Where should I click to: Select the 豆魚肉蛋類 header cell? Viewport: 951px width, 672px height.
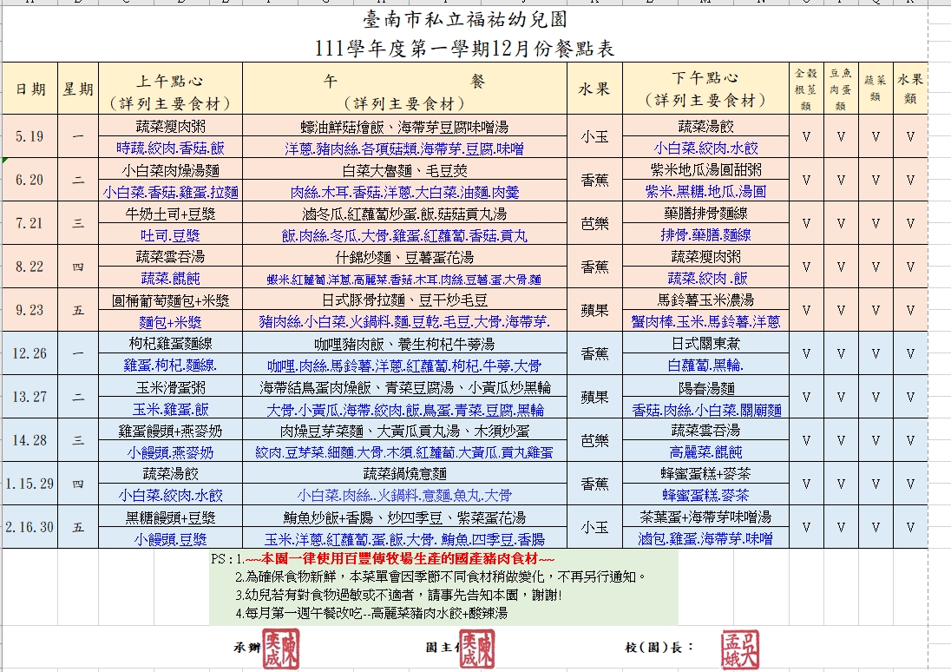point(841,89)
